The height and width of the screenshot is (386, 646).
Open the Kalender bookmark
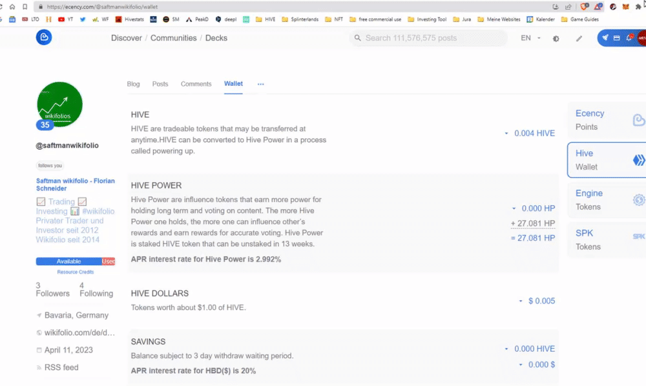(x=541, y=19)
